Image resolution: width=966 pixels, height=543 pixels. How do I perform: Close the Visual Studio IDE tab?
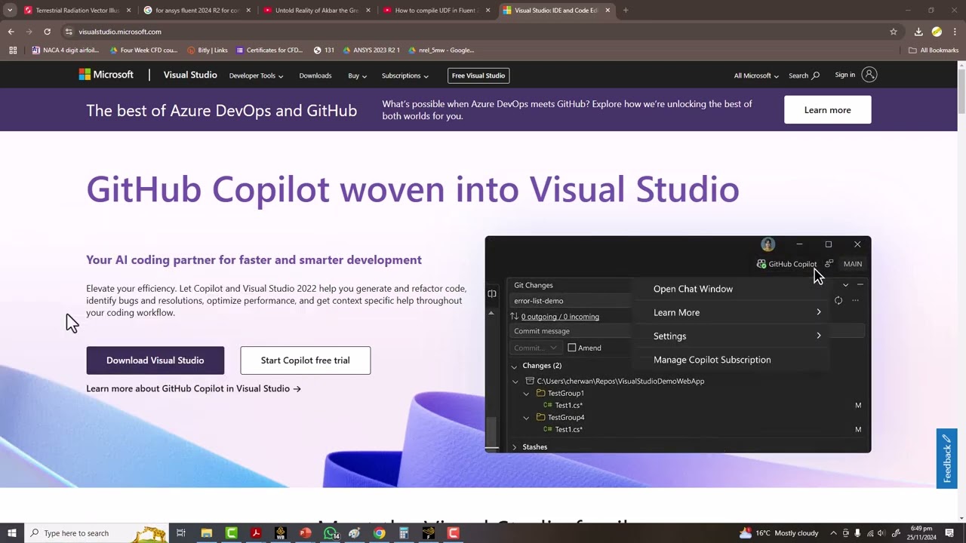(608, 11)
